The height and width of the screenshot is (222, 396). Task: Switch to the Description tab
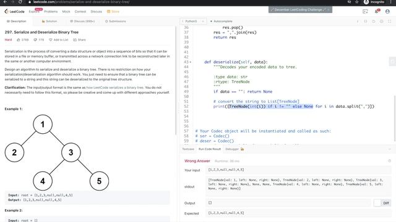[x=17, y=22]
